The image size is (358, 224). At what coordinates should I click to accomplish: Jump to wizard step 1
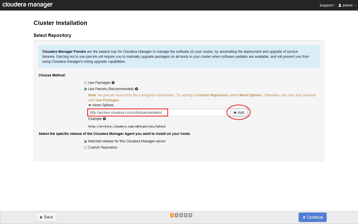click(172, 215)
